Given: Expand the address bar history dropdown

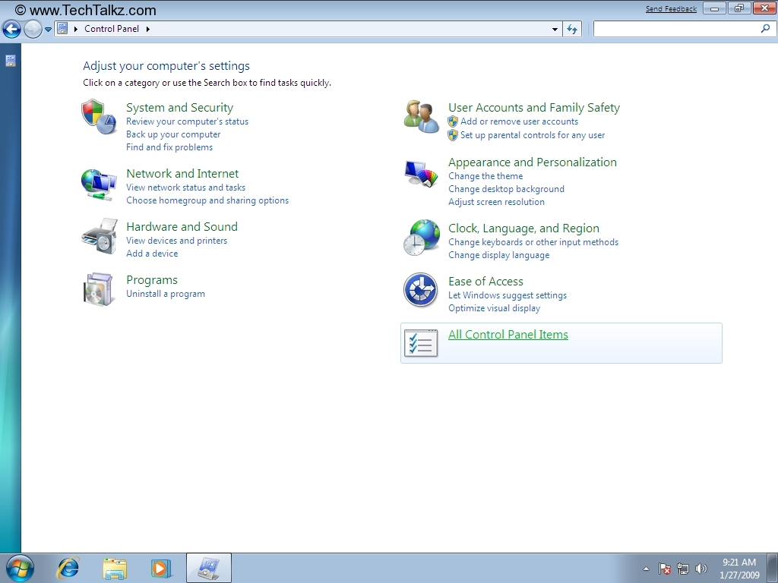Looking at the screenshot, I should (x=555, y=30).
